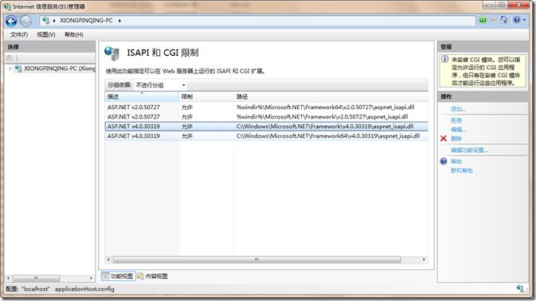
Task: Sort by the 限制 column header
Action: point(206,96)
